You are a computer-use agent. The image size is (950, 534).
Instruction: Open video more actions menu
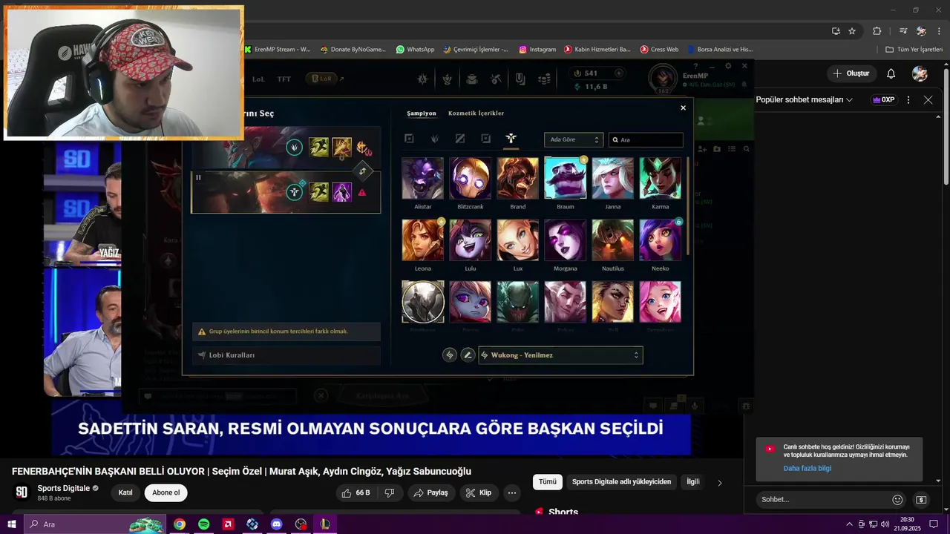point(512,492)
